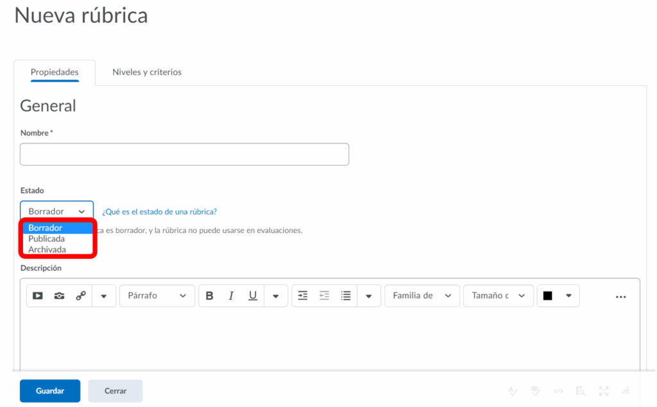Increase indent with the indent icon
657x407 pixels.
point(303,296)
